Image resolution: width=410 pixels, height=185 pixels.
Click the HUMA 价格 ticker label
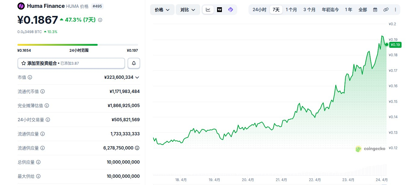click(x=77, y=6)
